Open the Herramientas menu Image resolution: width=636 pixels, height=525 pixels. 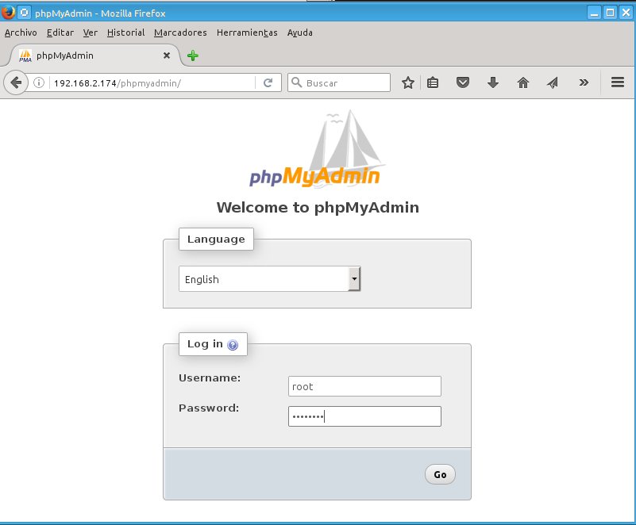click(247, 33)
